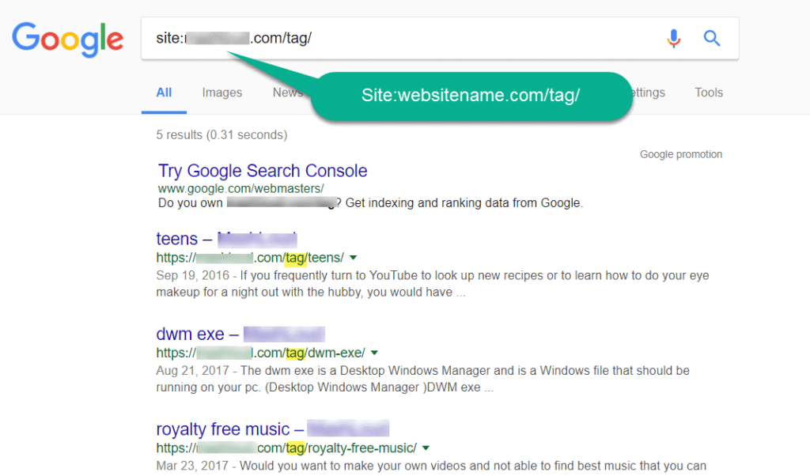Click the magnifying glass search button
Screen dimensions: 810x476
712,38
